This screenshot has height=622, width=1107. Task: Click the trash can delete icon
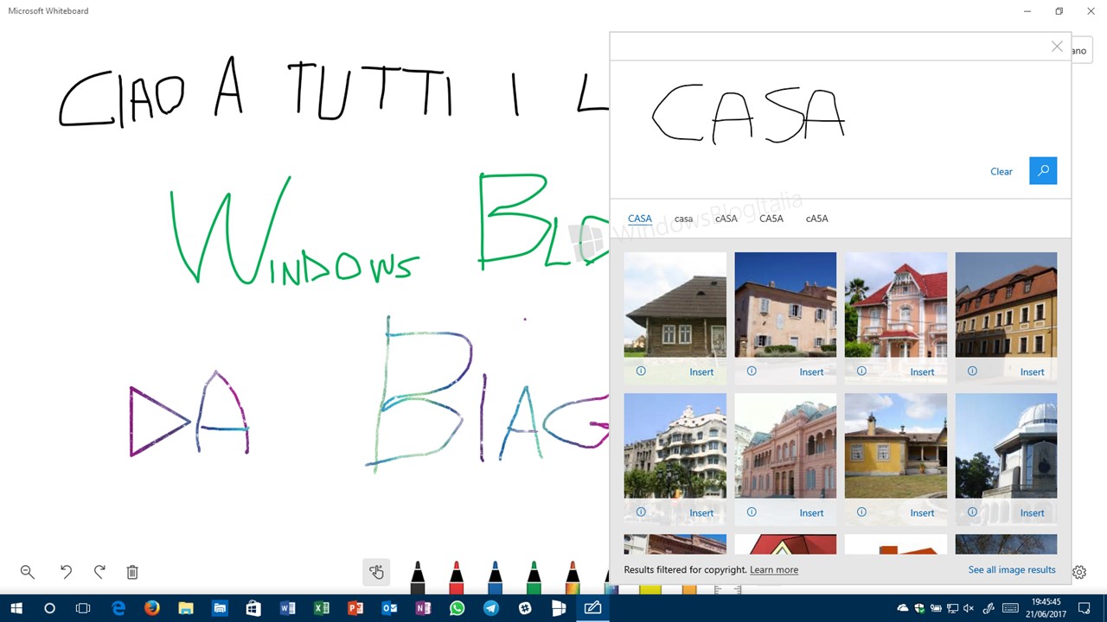[132, 572]
